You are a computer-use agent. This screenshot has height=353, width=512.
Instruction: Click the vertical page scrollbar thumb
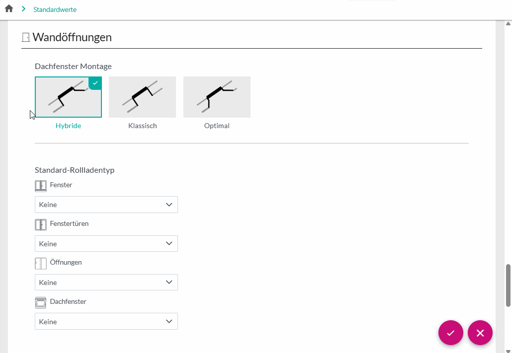click(x=508, y=285)
